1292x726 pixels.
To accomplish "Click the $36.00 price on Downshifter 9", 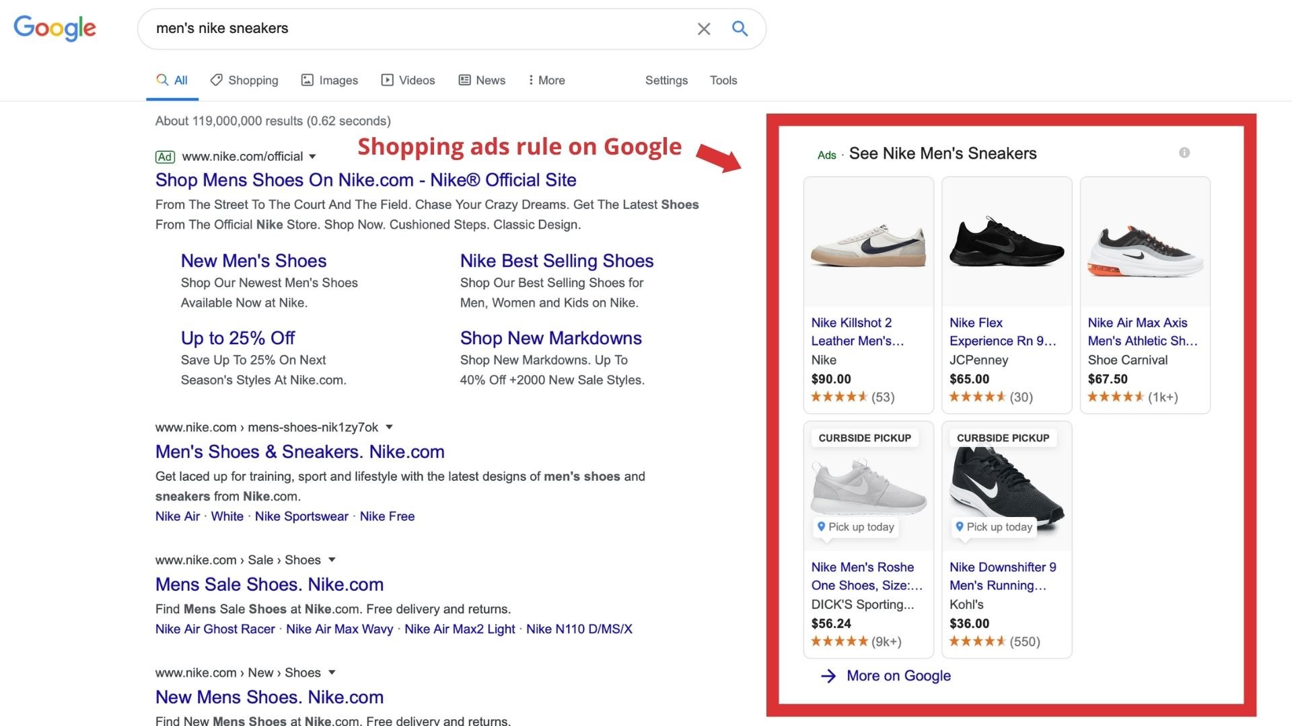I will coord(970,623).
